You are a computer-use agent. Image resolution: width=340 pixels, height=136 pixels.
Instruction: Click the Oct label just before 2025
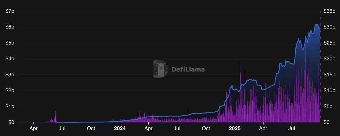[x=206, y=128]
